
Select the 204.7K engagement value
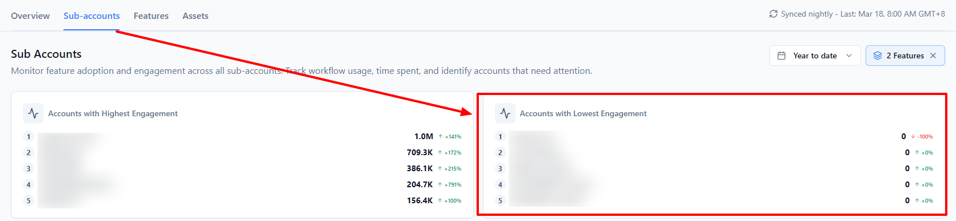click(x=420, y=184)
